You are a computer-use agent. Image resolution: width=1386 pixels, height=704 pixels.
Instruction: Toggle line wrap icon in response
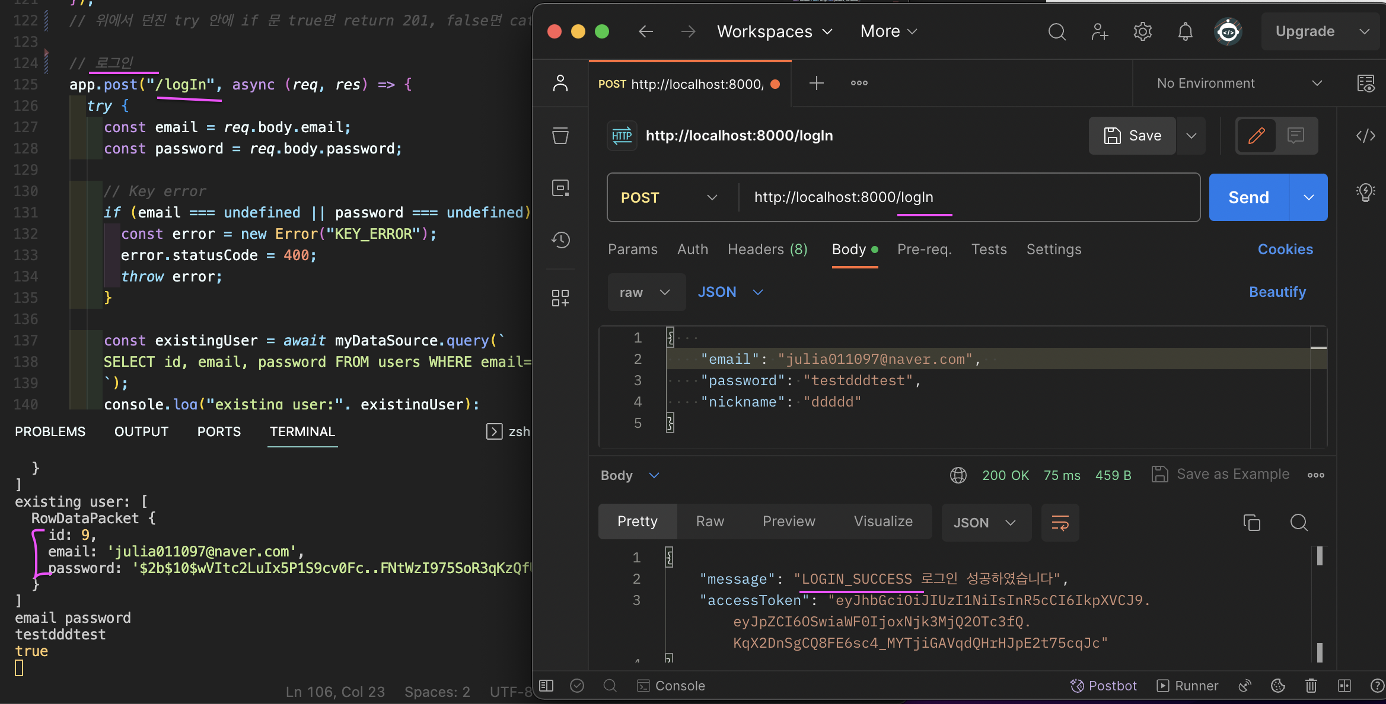coord(1060,522)
